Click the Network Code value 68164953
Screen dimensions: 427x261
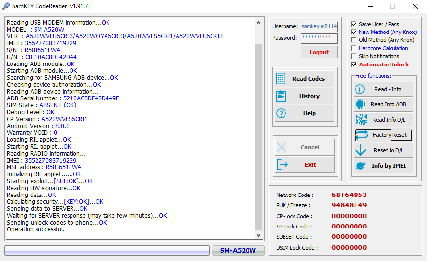click(x=349, y=195)
